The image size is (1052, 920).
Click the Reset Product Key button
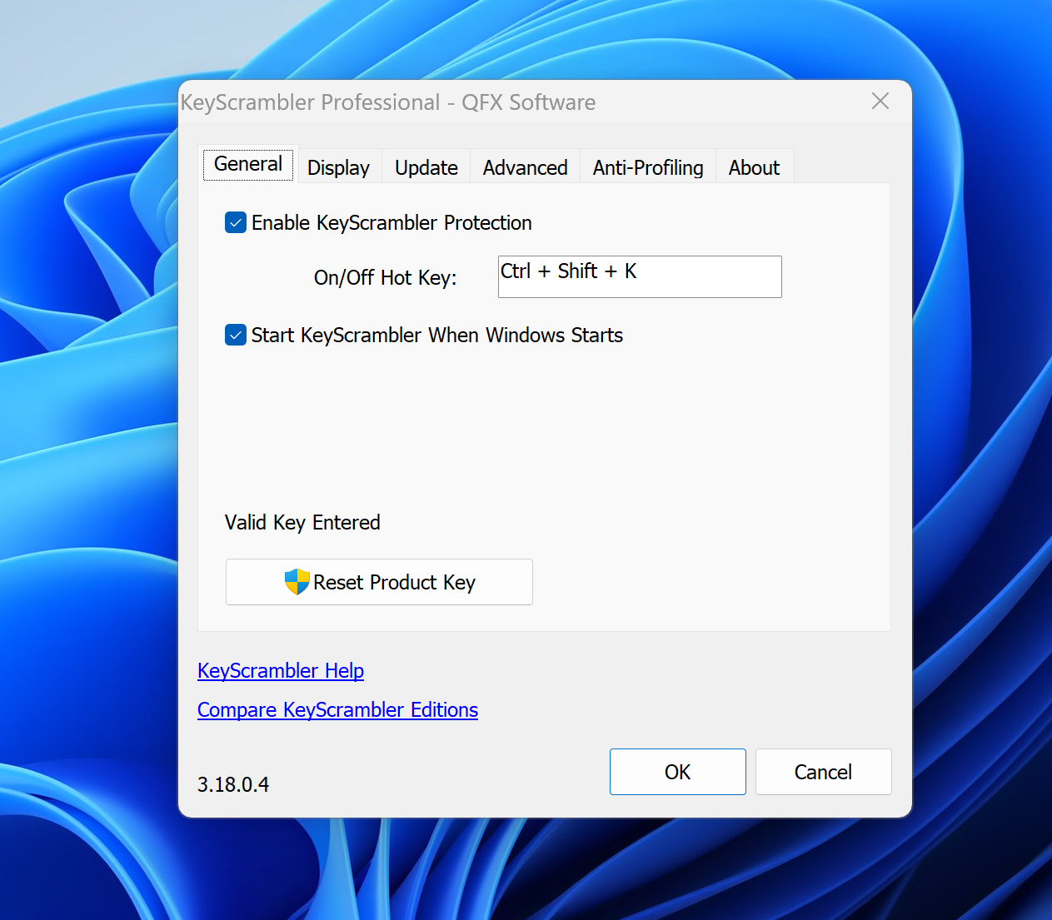click(379, 582)
